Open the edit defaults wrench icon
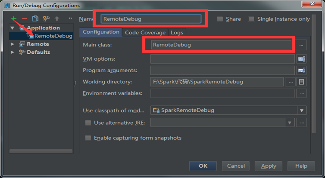Viewport: 325px width, 178px height. (x=46, y=18)
